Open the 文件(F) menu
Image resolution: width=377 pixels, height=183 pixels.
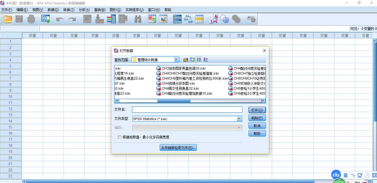[x=7, y=10]
